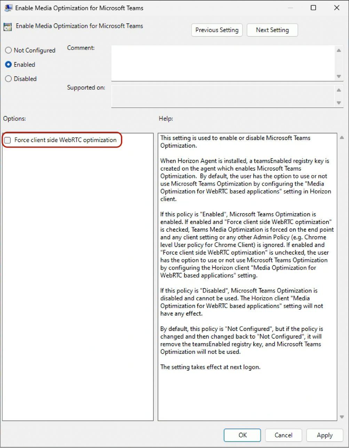Image resolution: width=349 pixels, height=448 pixels.
Task: Click the Options panel area
Action: pyautogui.click(x=77, y=279)
